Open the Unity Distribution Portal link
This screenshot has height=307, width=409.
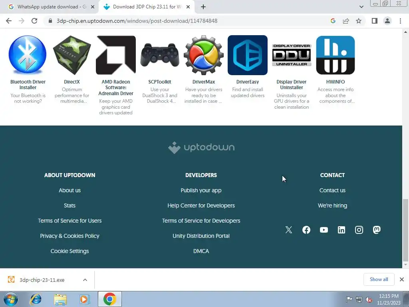(x=201, y=236)
